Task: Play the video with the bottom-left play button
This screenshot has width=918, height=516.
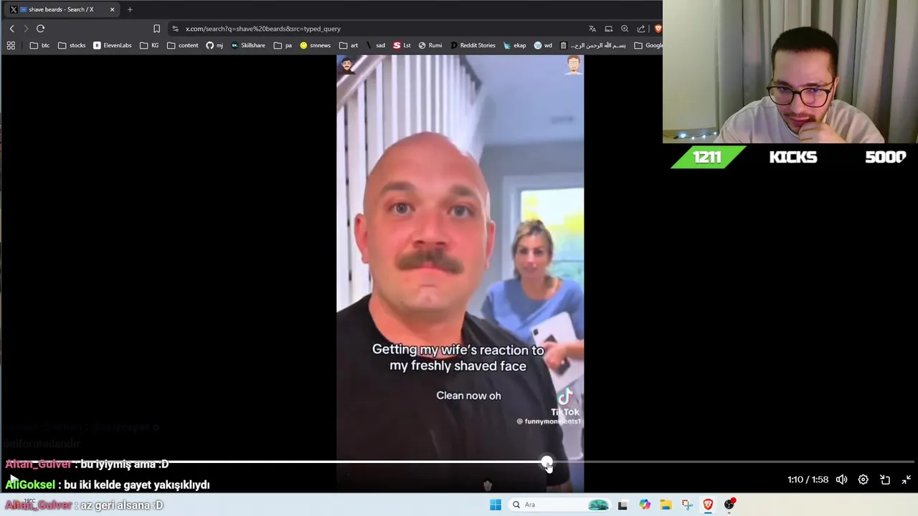Action: [13, 479]
